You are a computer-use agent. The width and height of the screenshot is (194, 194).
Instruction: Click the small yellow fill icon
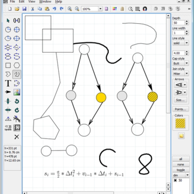pos(181,136)
